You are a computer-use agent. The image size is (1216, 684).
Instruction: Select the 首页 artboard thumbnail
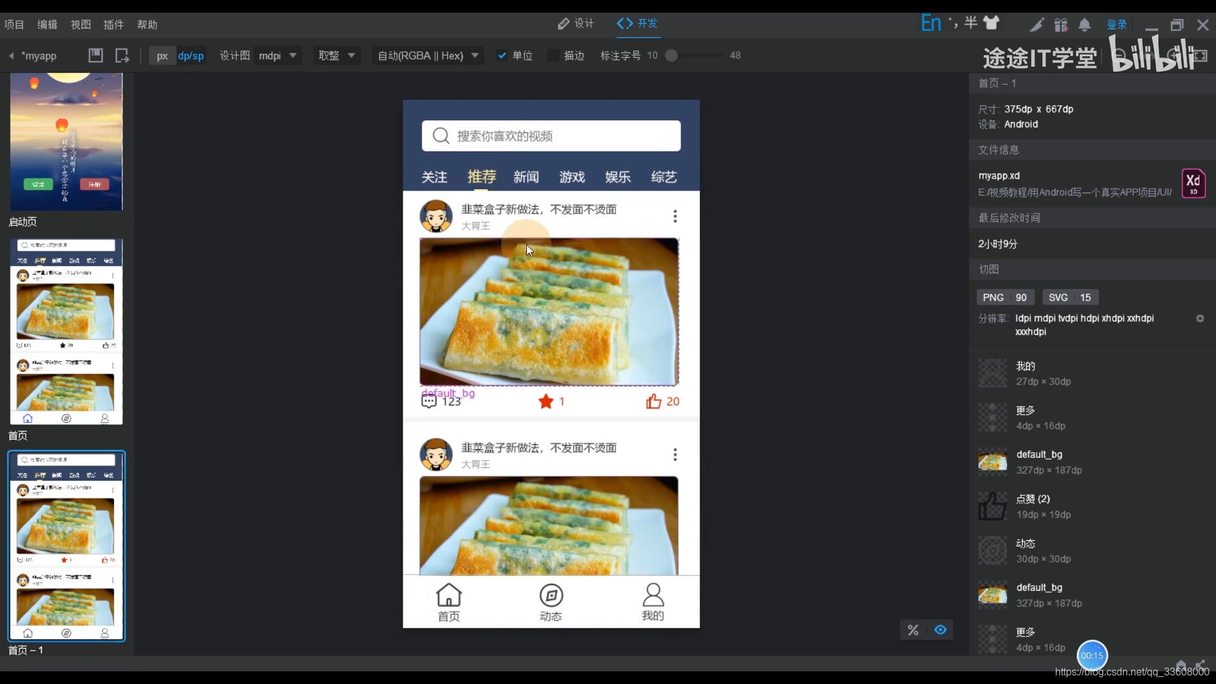tap(66, 331)
